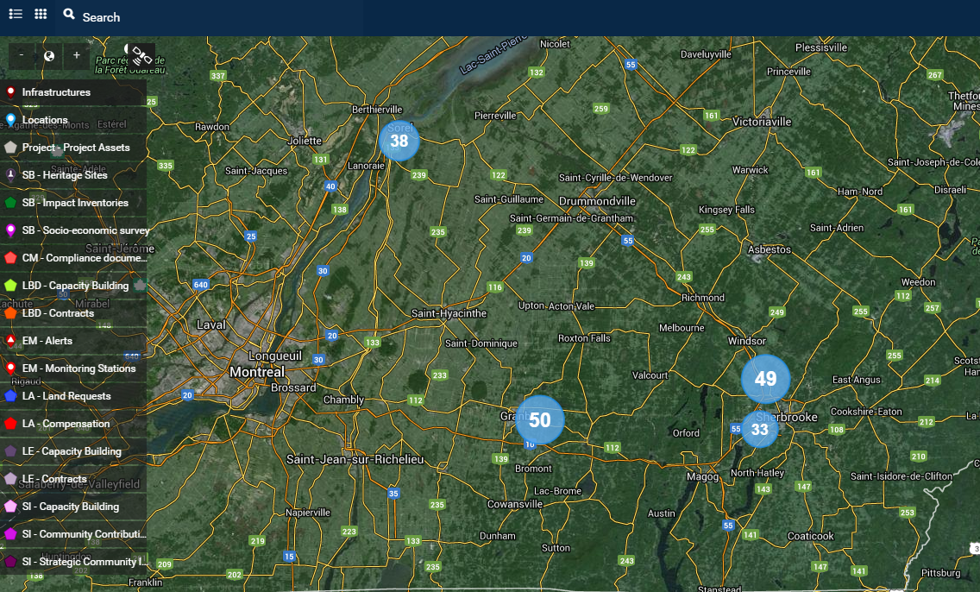The height and width of the screenshot is (592, 980).
Task: Open the 49 cluster marker north of Sherbrooke
Action: (766, 378)
